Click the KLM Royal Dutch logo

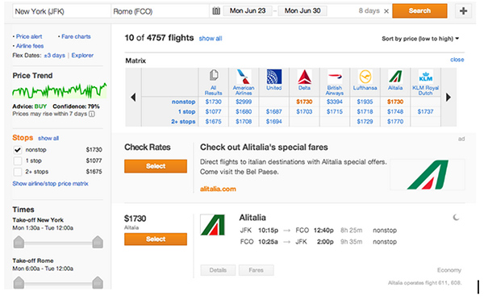coord(425,77)
